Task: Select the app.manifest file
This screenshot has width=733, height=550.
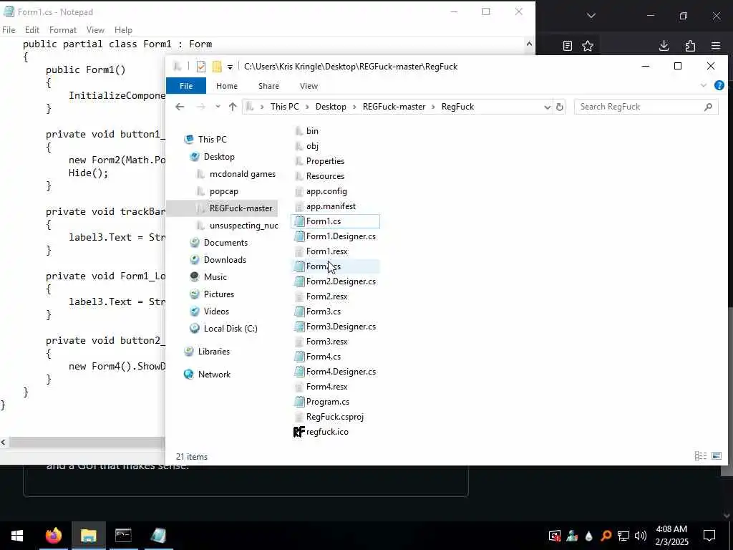Action: (x=331, y=206)
